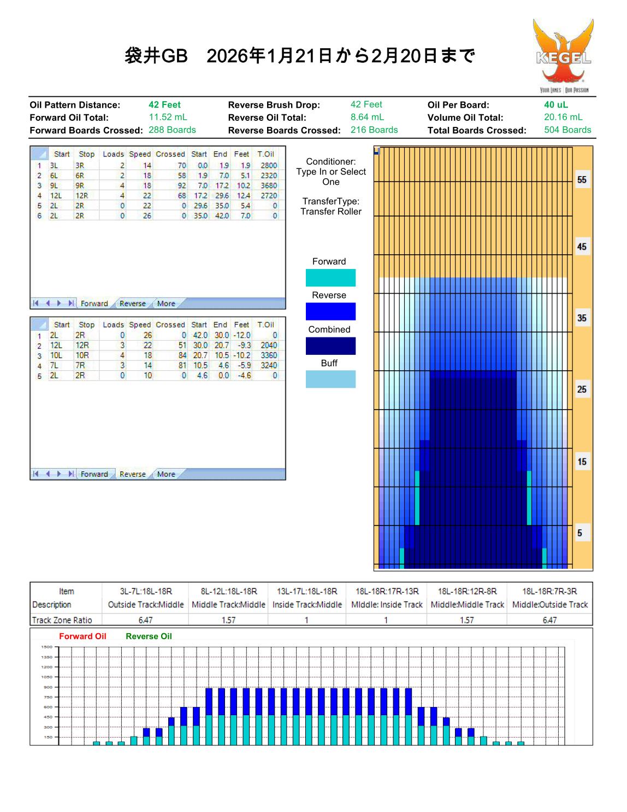
Task: Click the 45 feet marker on lane graph
Action: pyautogui.click(x=582, y=247)
